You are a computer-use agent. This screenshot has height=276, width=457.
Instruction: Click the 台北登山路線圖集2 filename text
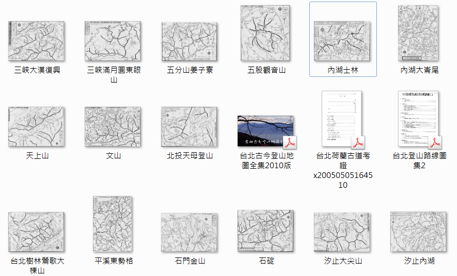(x=419, y=160)
